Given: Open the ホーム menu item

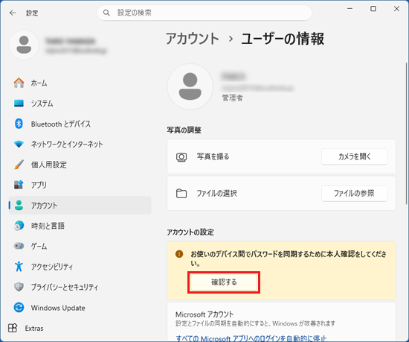Looking at the screenshot, I should pyautogui.click(x=80, y=83).
